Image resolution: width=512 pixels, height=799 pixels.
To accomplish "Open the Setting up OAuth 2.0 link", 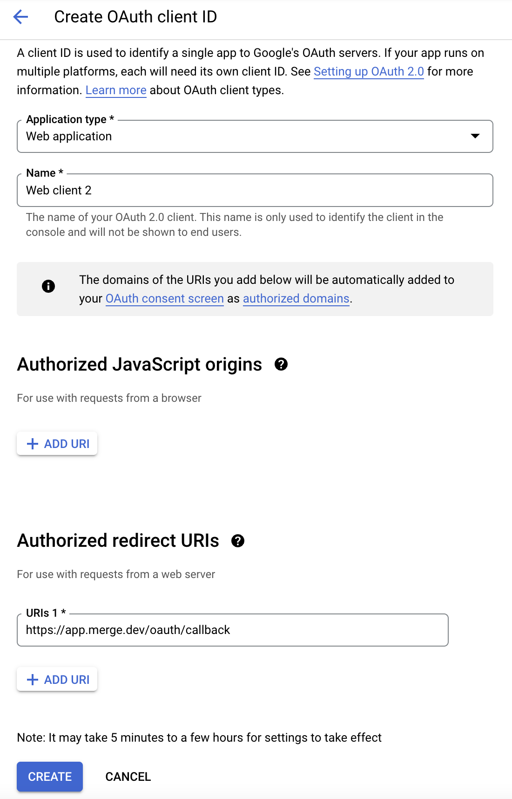I will point(369,72).
